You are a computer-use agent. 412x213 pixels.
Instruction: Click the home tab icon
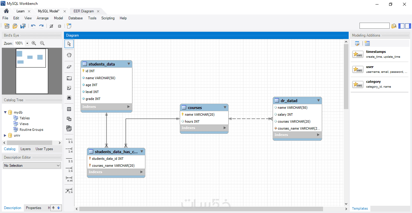click(6, 11)
